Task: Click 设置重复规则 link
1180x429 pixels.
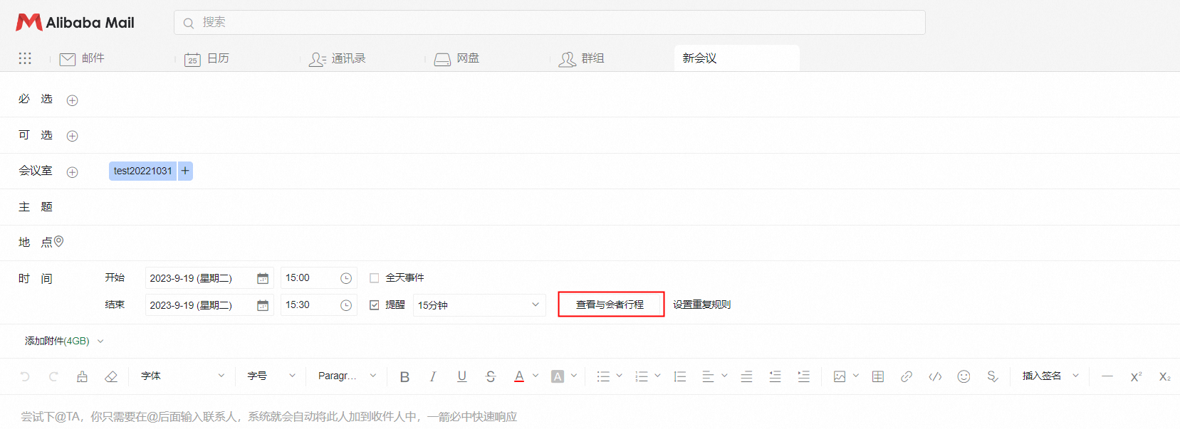Action: click(701, 304)
